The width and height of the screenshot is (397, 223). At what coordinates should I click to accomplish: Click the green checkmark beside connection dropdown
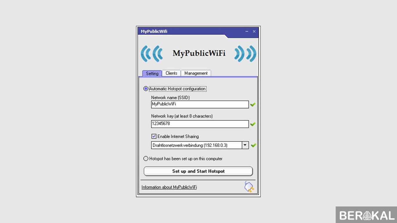(253, 145)
